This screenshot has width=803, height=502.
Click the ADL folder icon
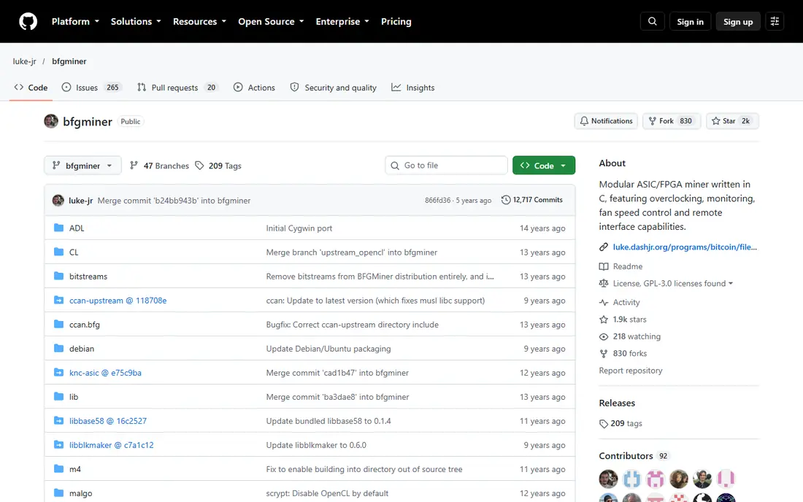pyautogui.click(x=59, y=228)
